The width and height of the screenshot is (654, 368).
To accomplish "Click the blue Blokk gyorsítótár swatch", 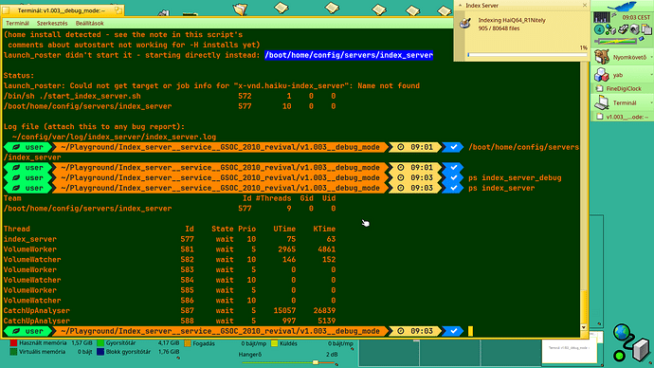I will click(100, 352).
